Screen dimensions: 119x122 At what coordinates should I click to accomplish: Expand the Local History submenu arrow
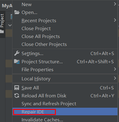pos(115,78)
